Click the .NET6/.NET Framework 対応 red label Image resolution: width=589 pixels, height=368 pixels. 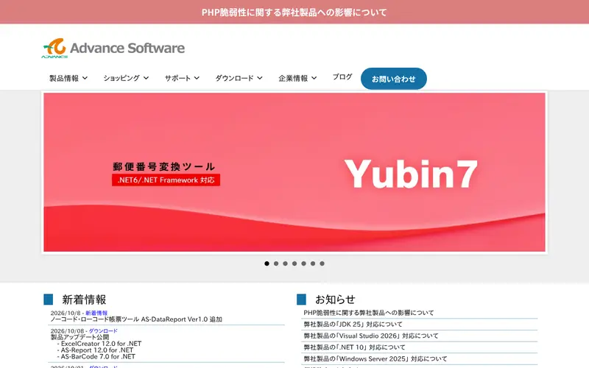pyautogui.click(x=166, y=180)
